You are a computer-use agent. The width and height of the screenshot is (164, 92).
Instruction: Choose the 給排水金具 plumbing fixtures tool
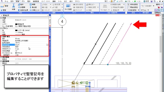tap(23, 10)
